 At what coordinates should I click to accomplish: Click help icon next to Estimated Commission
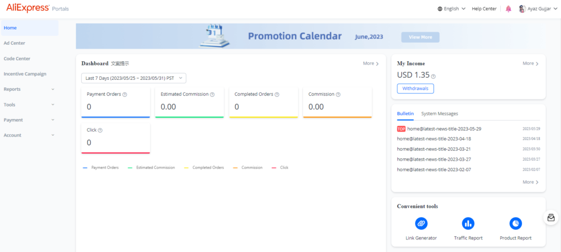(212, 95)
